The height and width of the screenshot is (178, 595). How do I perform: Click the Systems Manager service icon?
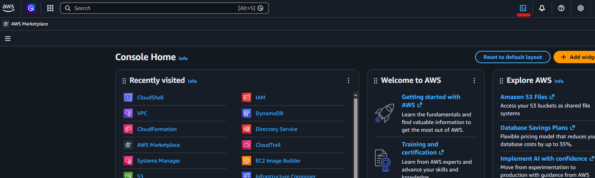click(128, 161)
